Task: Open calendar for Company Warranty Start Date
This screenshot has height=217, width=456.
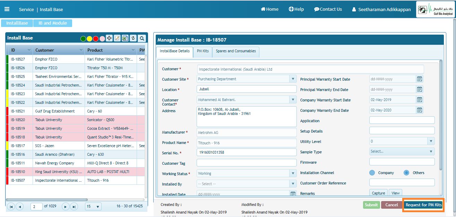Action: click(420, 100)
